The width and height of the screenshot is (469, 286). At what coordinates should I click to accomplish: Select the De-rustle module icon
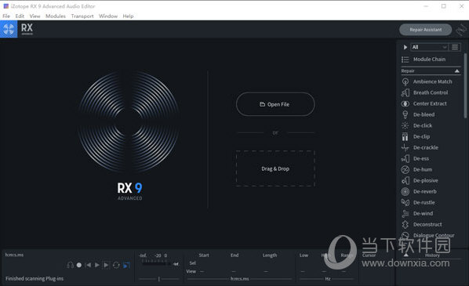pyautogui.click(x=405, y=203)
